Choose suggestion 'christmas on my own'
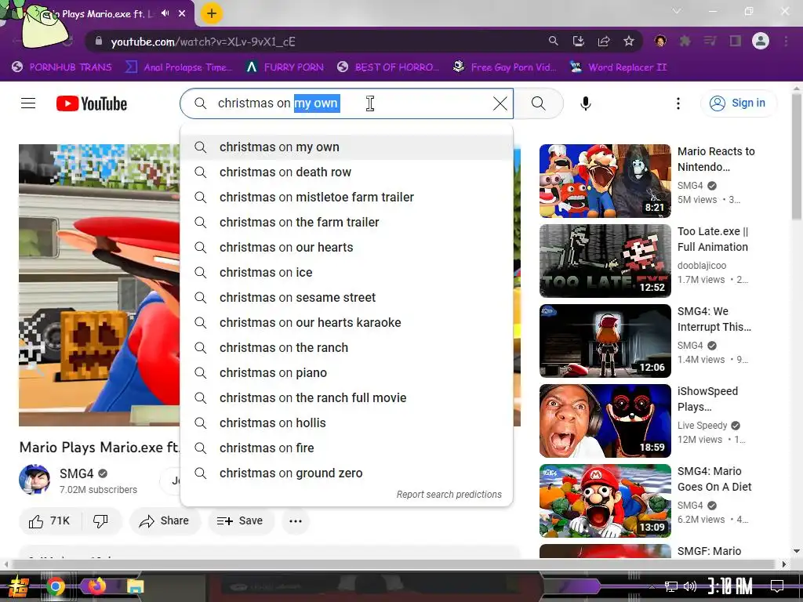 click(347, 147)
